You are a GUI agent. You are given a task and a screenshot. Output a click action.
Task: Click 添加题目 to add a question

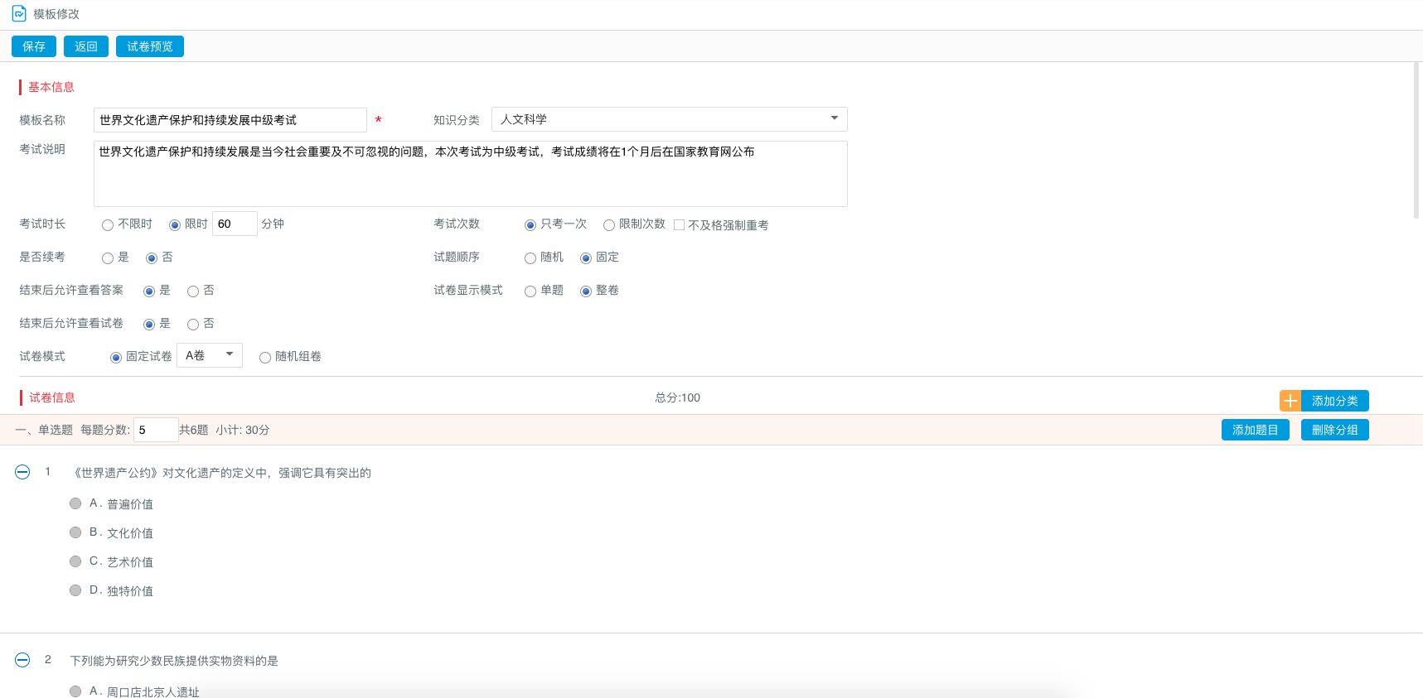click(1255, 430)
